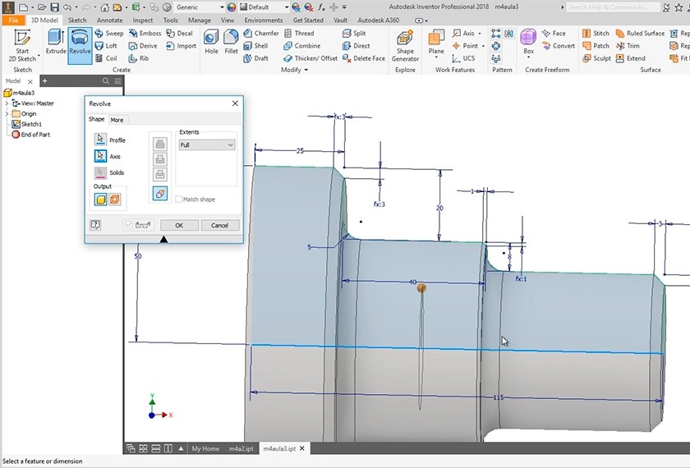This screenshot has height=468, width=690.
Task: Open the Extents dropdown set to Full
Action: [207, 145]
